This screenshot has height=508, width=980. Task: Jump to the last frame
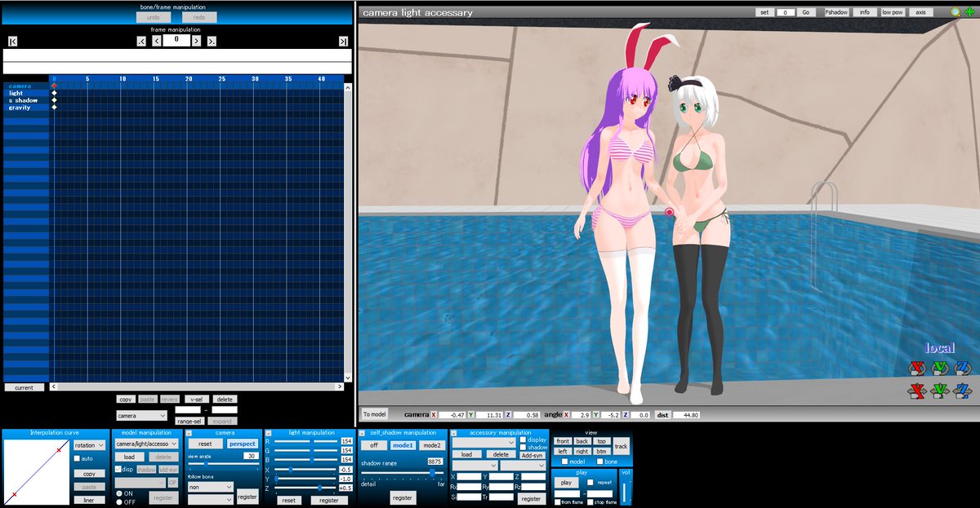coord(344,41)
